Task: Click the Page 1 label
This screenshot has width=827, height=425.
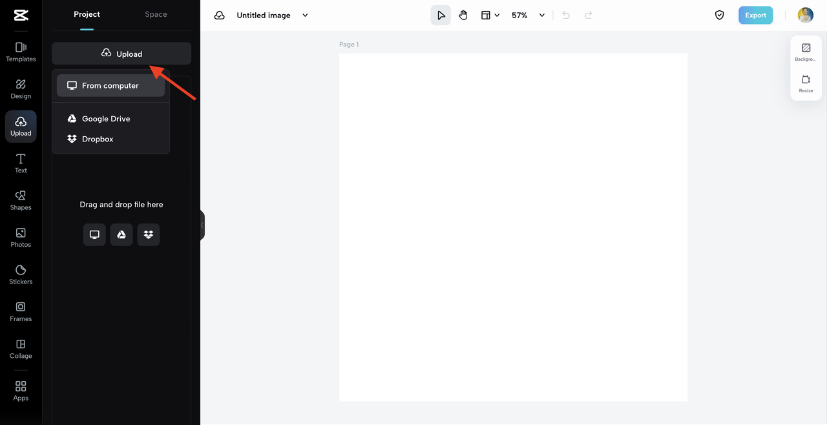Action: [x=349, y=45]
